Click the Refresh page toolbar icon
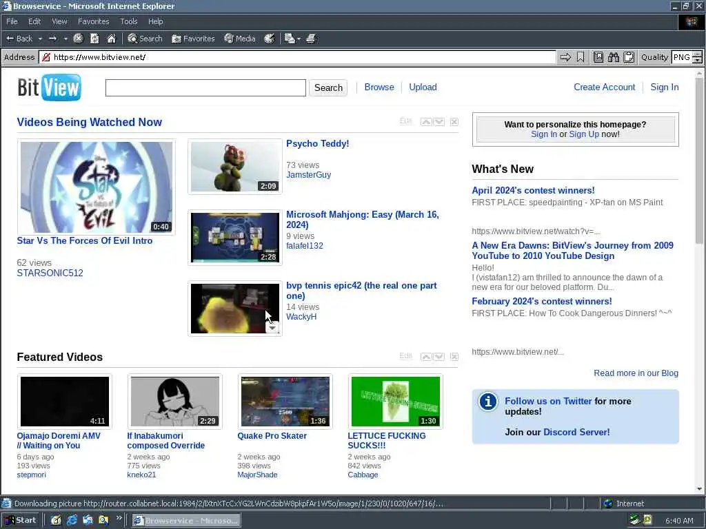706x529 pixels. coord(94,39)
